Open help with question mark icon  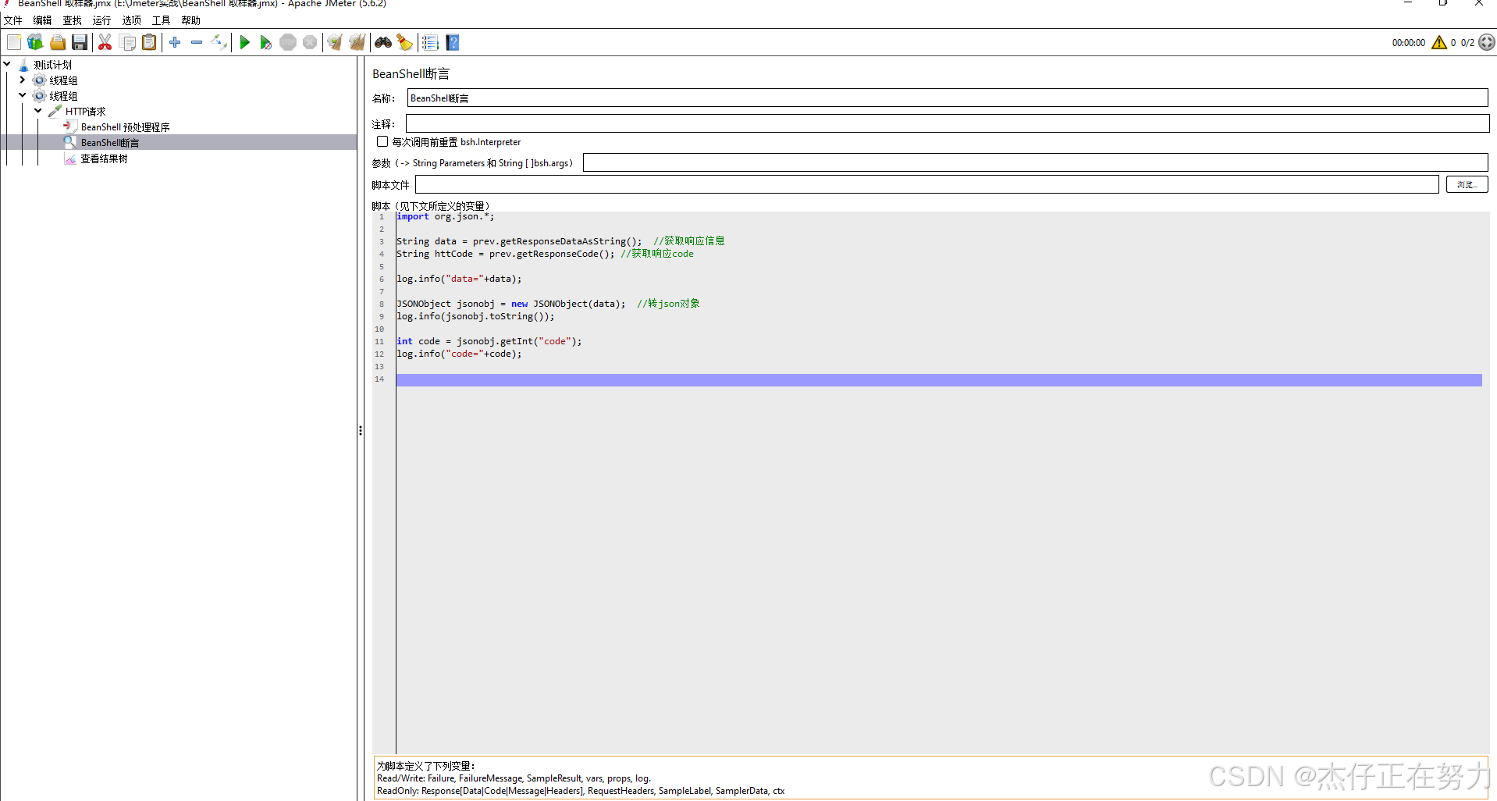click(x=453, y=42)
